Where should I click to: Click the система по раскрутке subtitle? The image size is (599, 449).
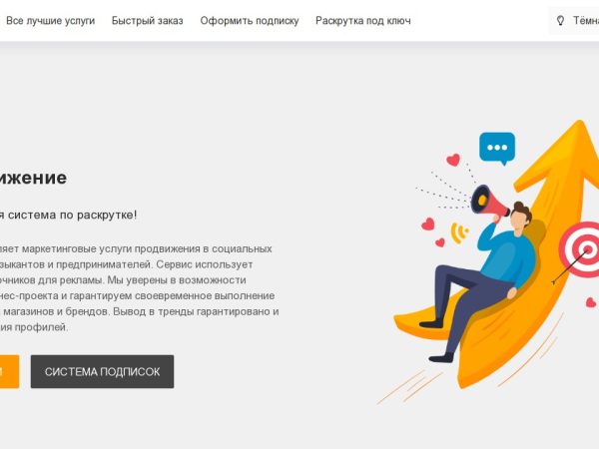(68, 215)
